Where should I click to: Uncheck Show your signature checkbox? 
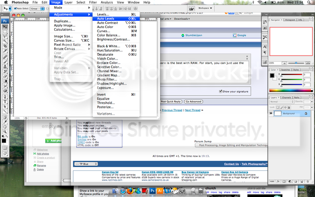coord(220,91)
